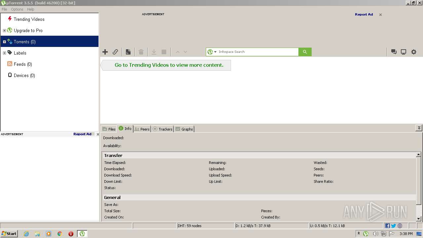423x238 pixels.
Task: Click Report Ad link in sidebar ad
Action: (82, 134)
